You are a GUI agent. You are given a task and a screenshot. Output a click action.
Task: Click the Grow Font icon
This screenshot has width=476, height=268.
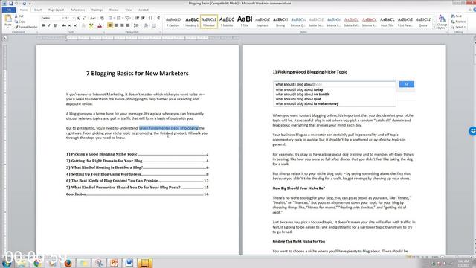pos(78,19)
